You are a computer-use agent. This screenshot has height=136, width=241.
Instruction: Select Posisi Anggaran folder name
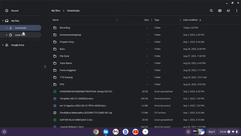(x=68, y=70)
